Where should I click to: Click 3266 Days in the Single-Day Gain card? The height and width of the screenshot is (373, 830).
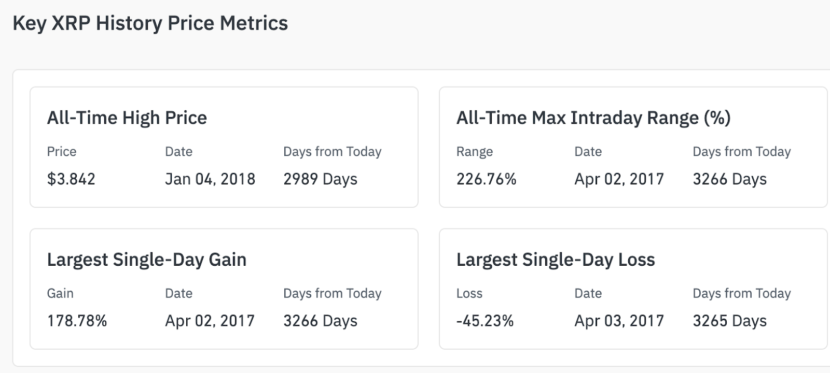[x=320, y=321]
